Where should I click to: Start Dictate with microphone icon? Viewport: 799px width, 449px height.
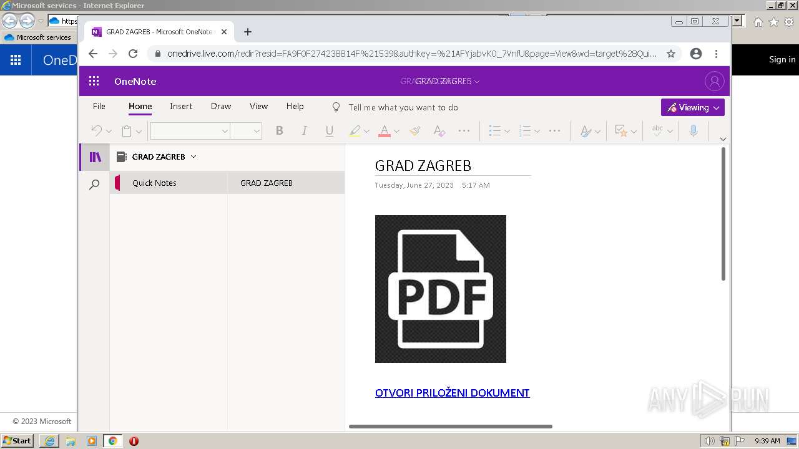[694, 130]
